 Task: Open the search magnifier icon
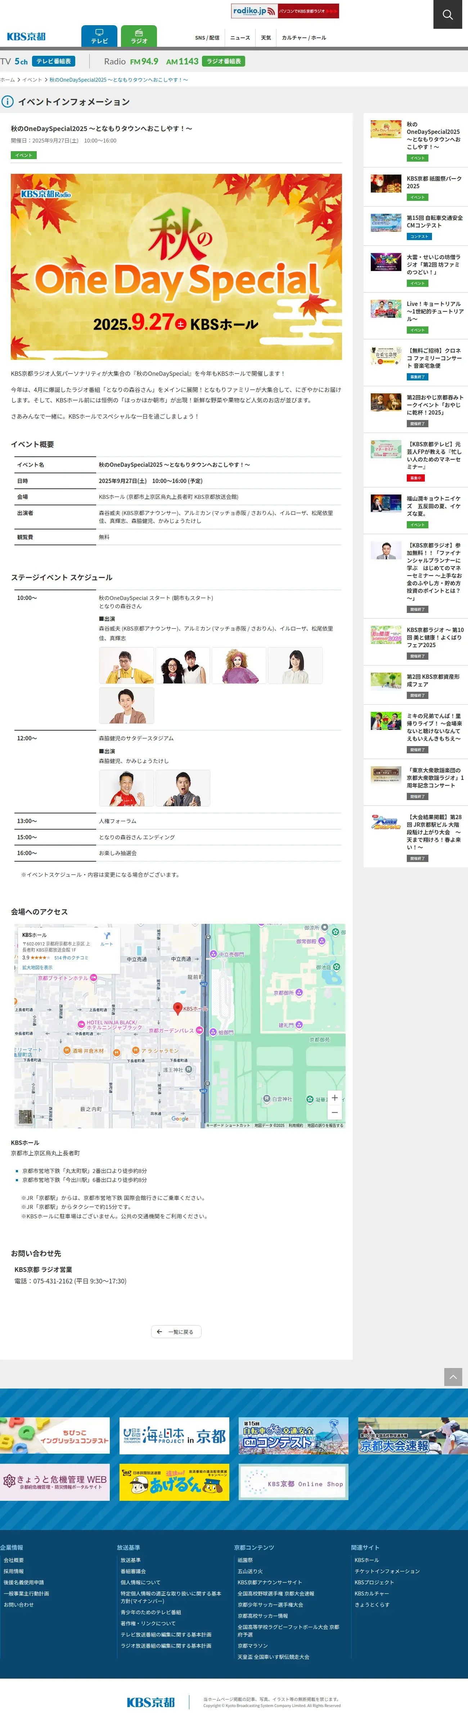447,15
